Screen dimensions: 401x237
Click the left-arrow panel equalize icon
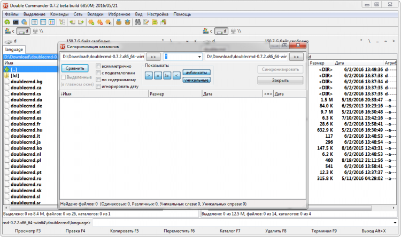point(72,22)
